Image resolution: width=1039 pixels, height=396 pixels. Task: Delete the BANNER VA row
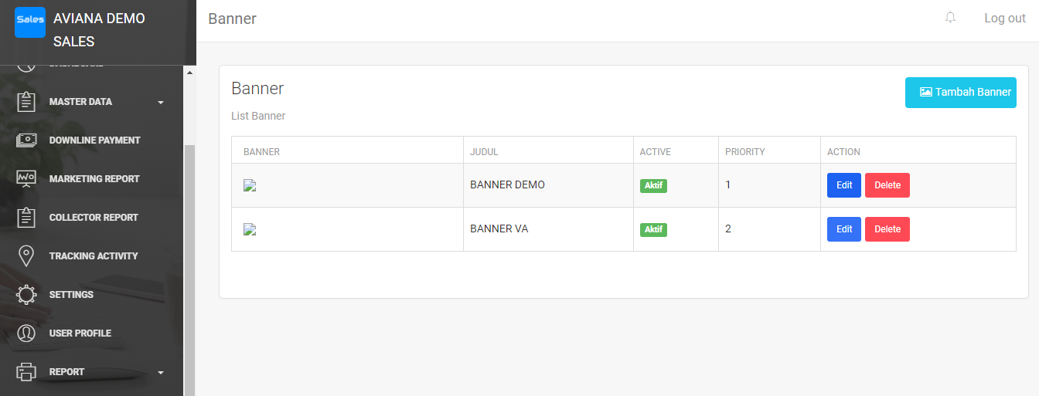coord(887,229)
